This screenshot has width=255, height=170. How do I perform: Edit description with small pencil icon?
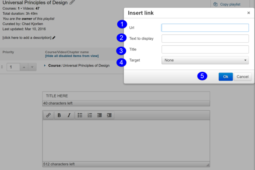54,38
